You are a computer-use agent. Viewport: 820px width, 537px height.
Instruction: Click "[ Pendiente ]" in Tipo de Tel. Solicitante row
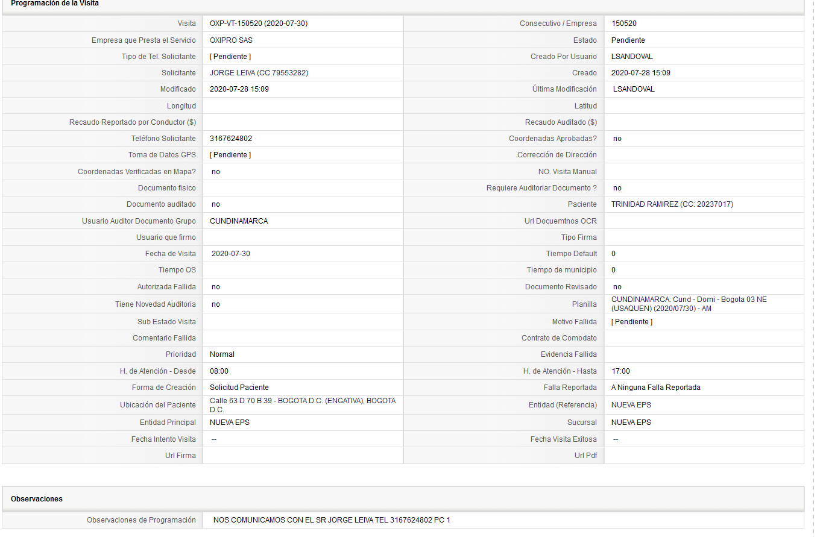pyautogui.click(x=230, y=57)
